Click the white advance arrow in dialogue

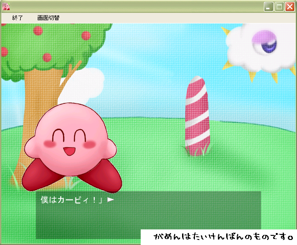[x=110, y=199]
